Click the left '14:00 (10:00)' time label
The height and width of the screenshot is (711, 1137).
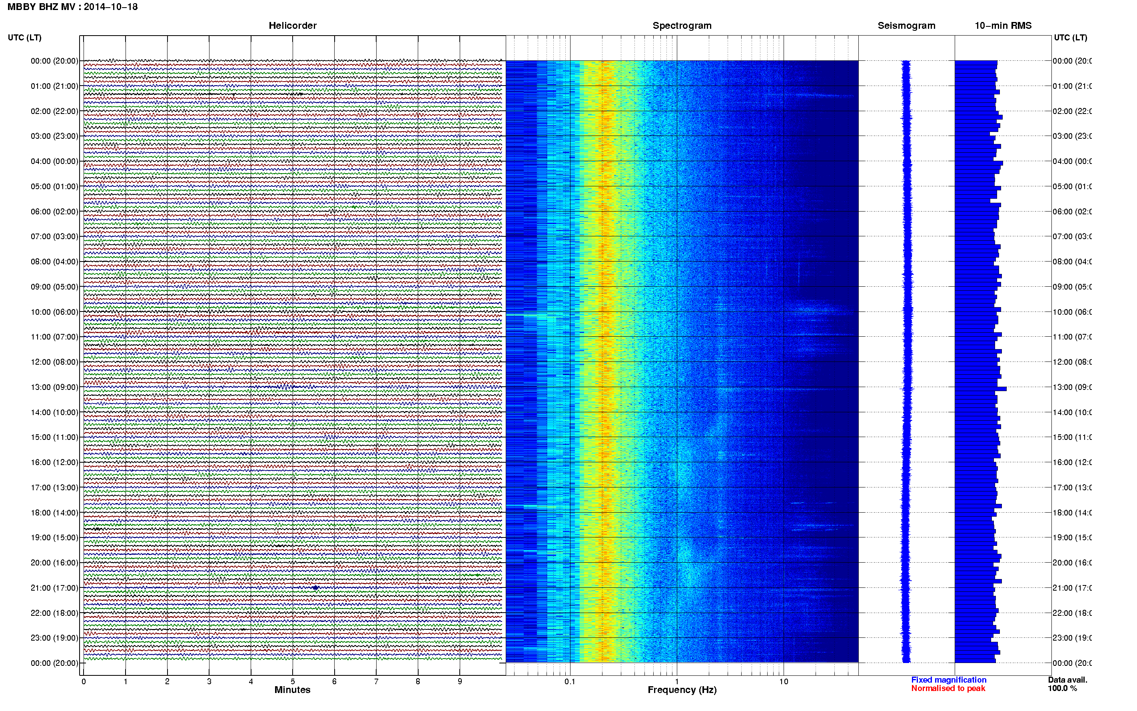point(54,412)
